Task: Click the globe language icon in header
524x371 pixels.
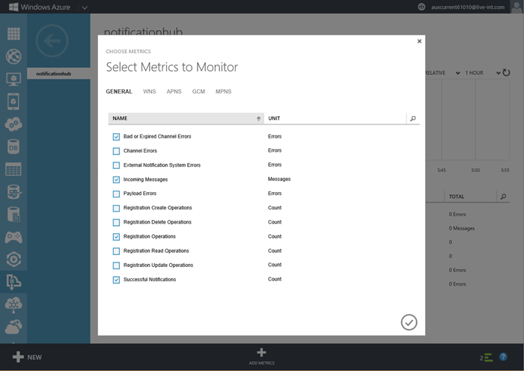Action: pos(421,7)
